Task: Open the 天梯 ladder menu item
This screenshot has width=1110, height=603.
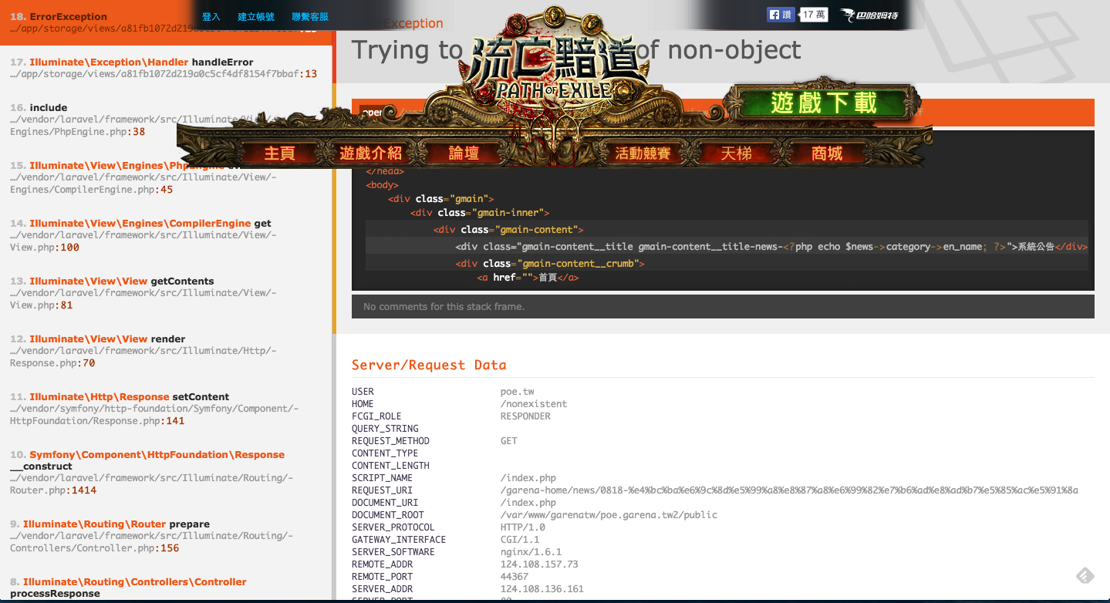Action: 736,153
